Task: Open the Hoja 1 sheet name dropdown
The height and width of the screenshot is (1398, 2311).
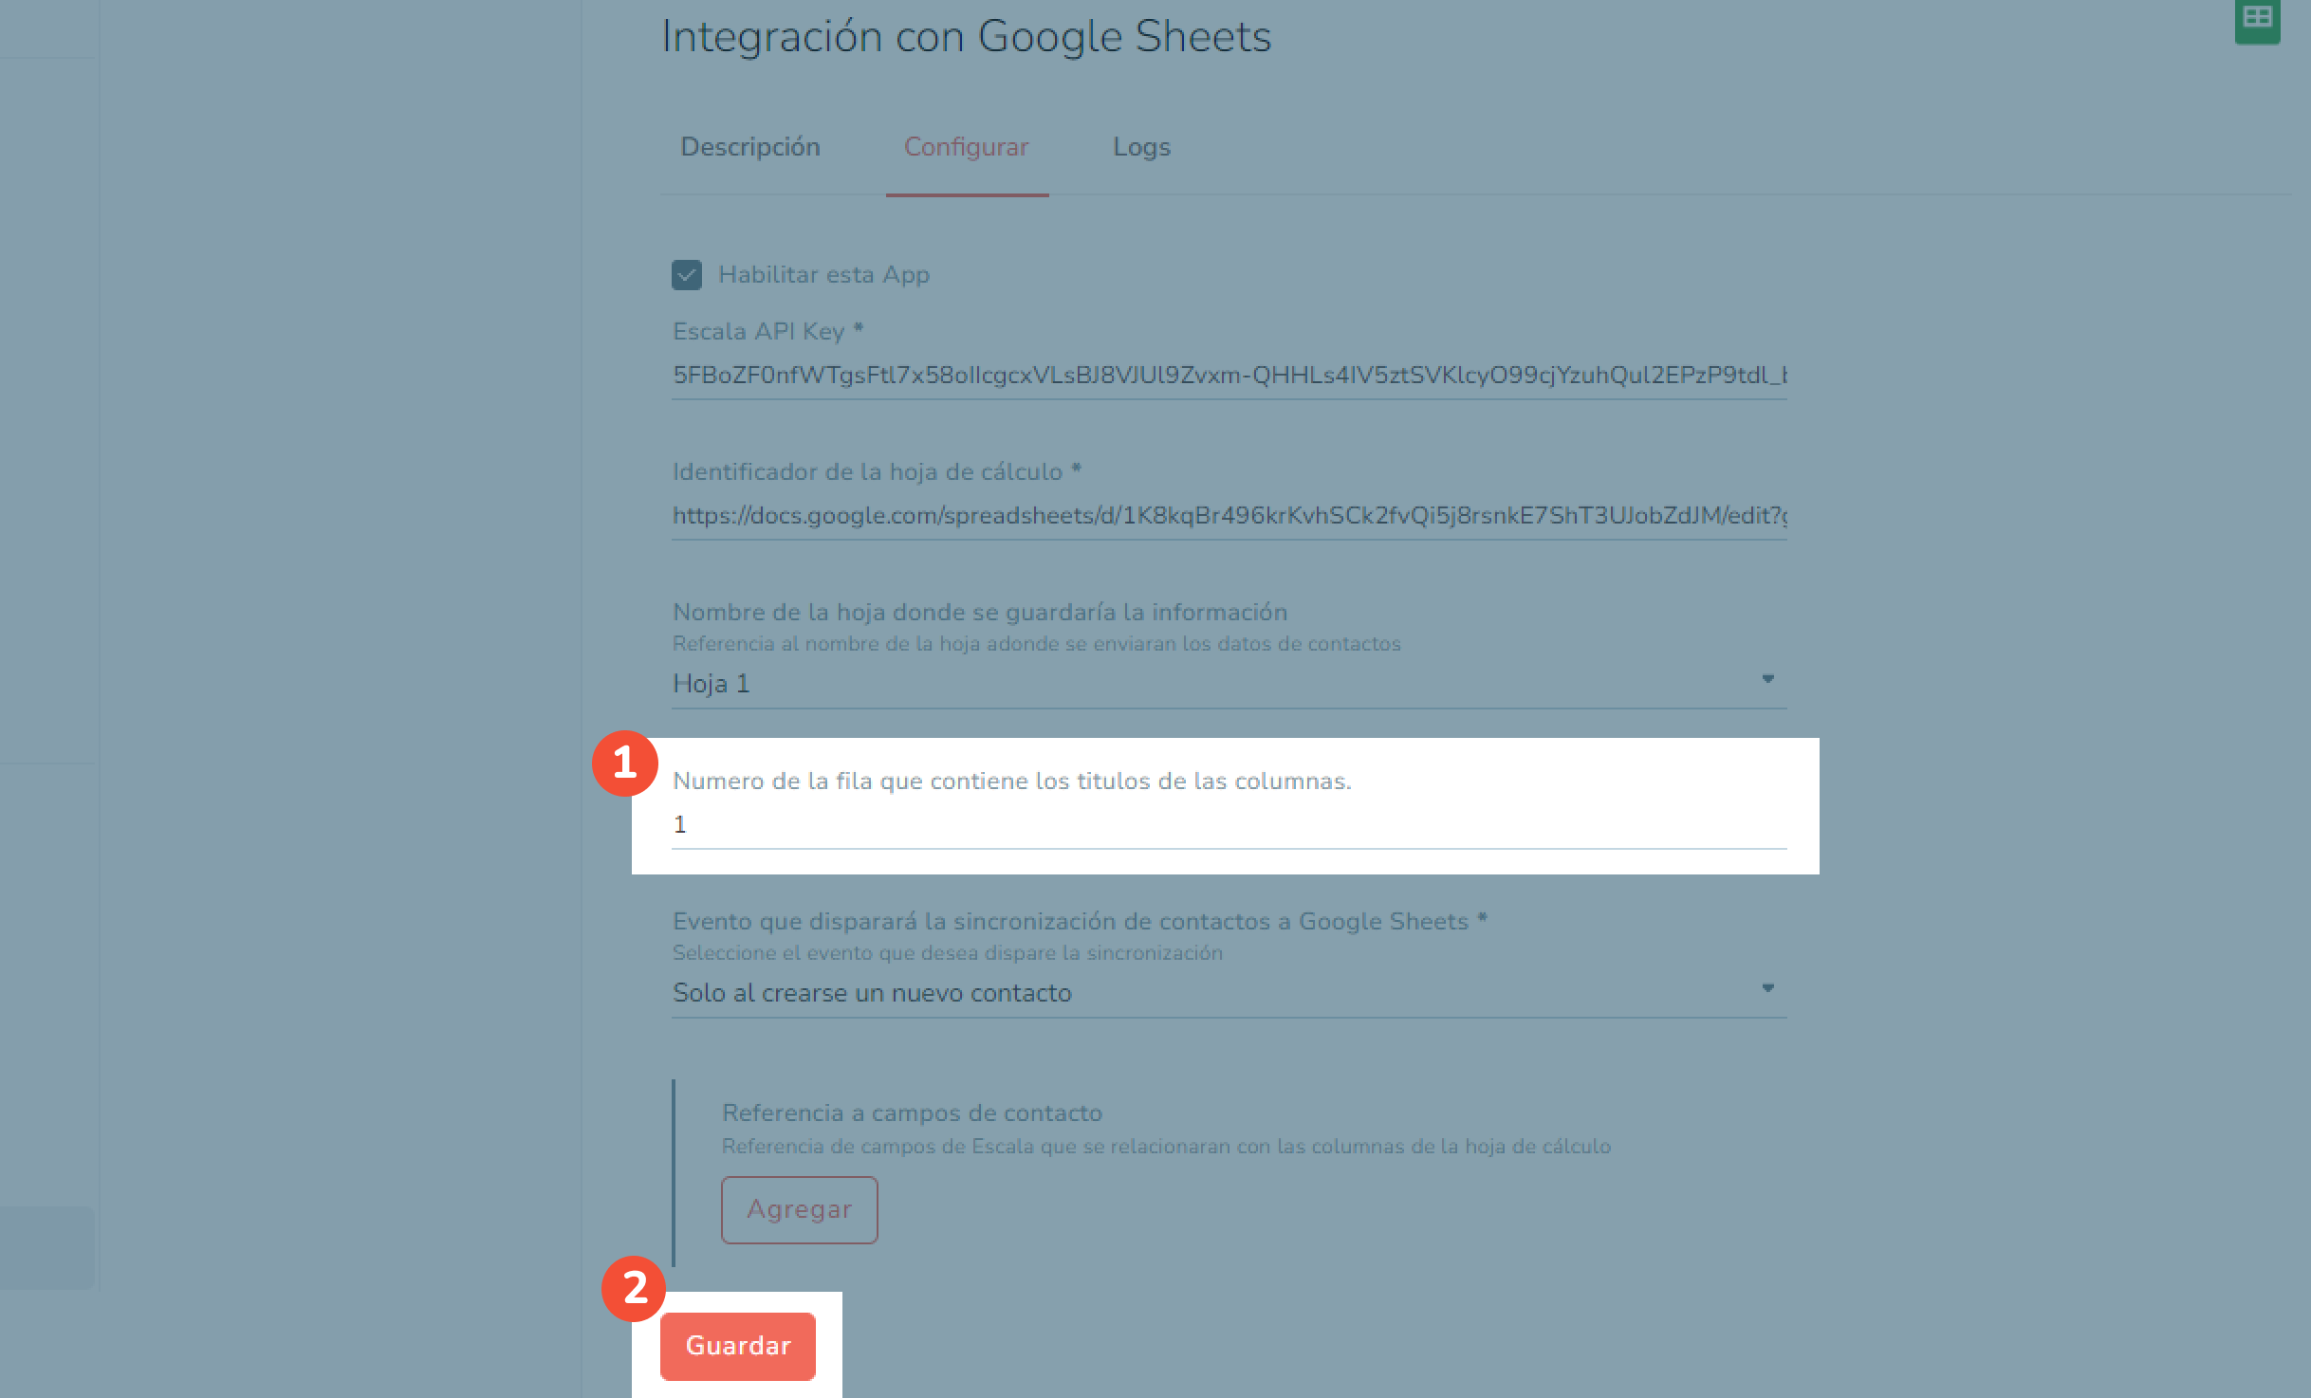Action: coord(1229,684)
